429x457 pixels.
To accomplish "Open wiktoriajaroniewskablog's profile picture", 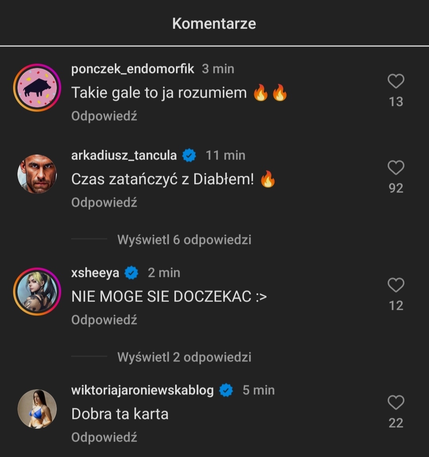I will coord(37,409).
